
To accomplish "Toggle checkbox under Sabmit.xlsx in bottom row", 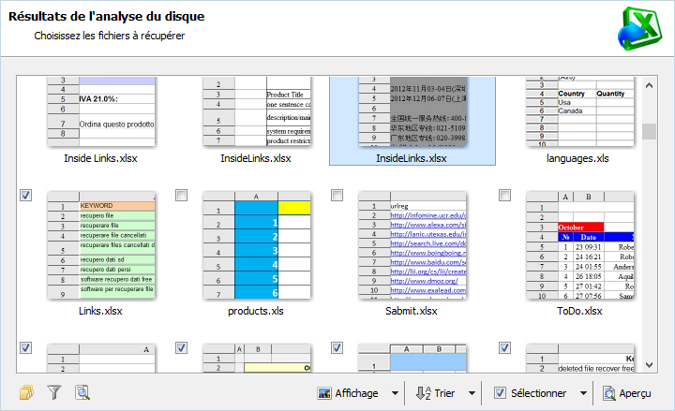I will pyautogui.click(x=337, y=347).
